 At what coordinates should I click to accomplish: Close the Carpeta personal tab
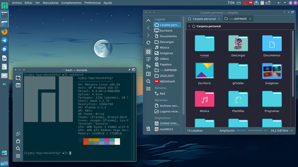pos(219,19)
